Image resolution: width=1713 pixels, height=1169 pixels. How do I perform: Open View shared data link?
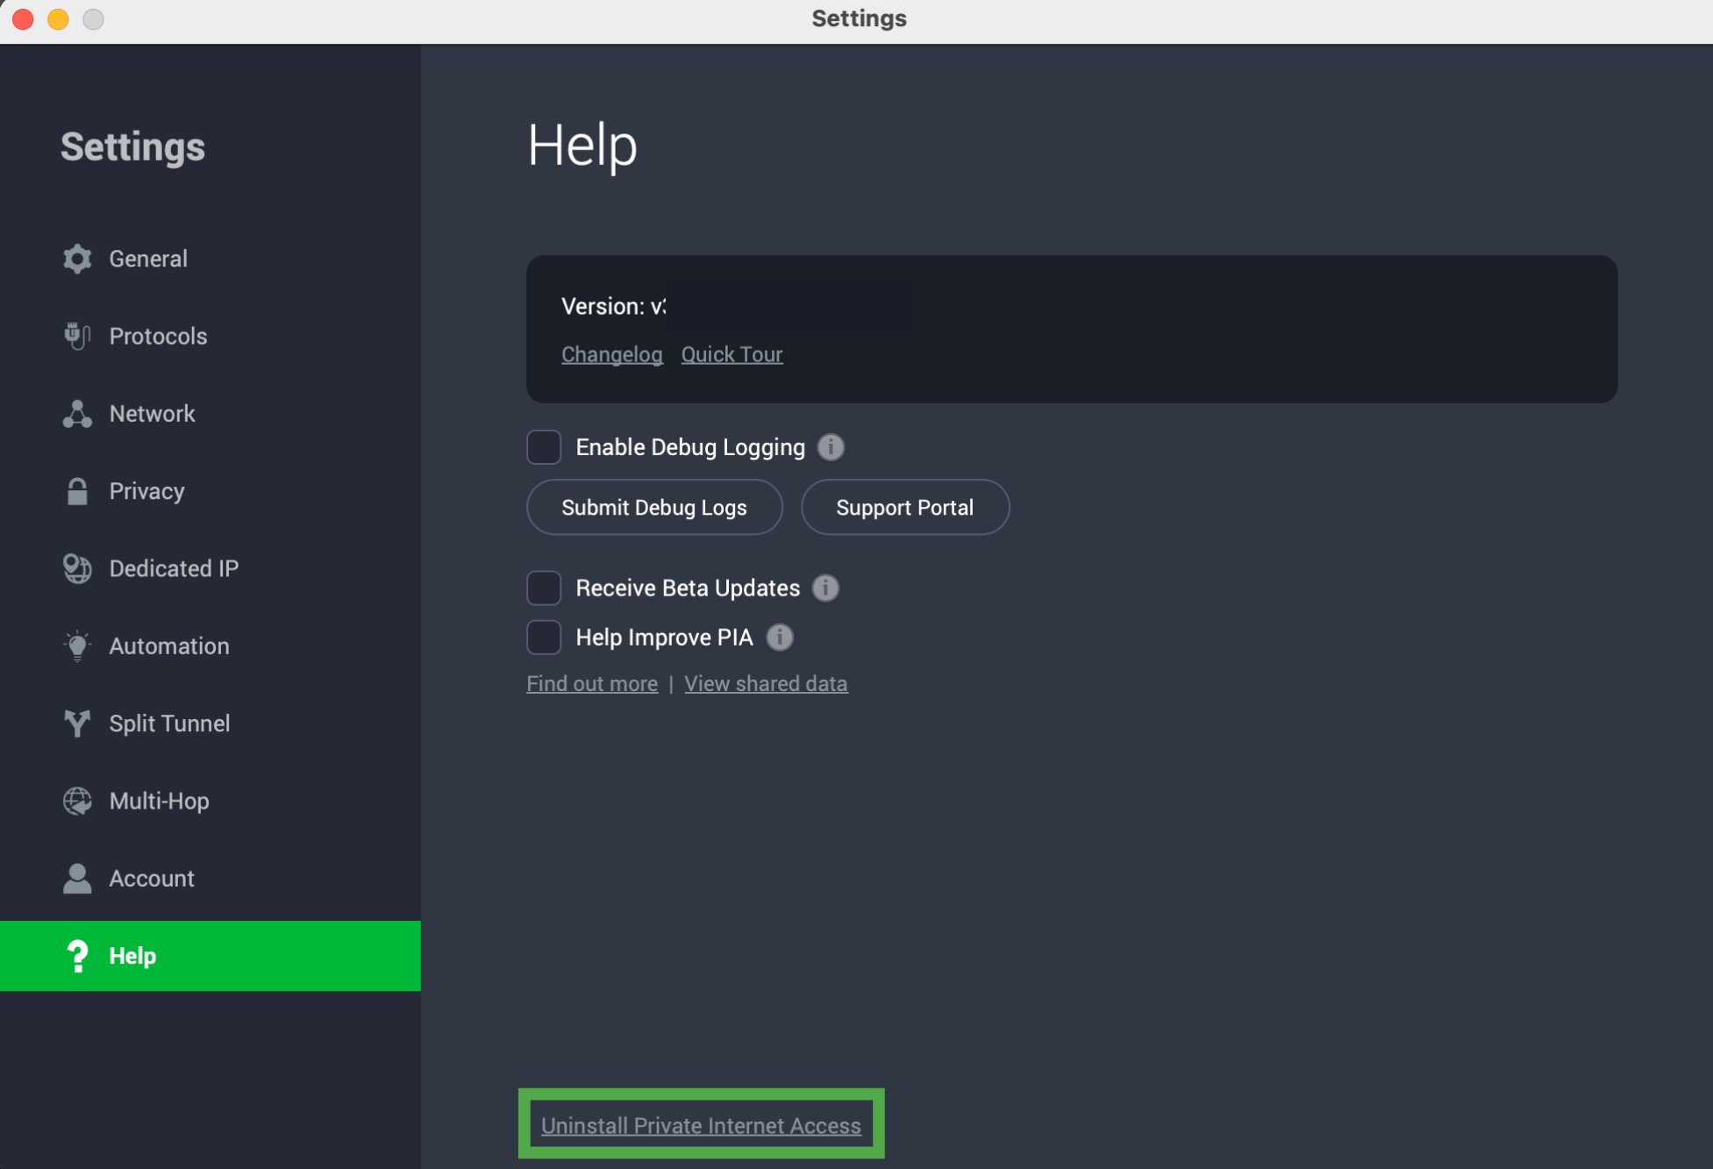(766, 684)
